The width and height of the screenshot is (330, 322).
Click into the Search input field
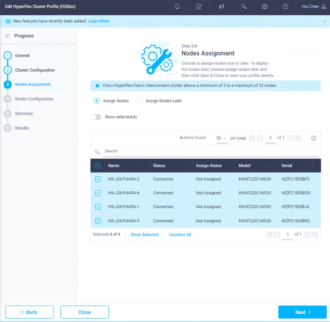click(211, 151)
